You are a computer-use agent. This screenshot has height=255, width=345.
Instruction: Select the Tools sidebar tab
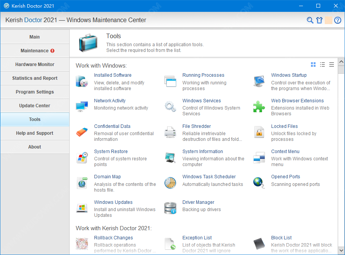point(35,119)
